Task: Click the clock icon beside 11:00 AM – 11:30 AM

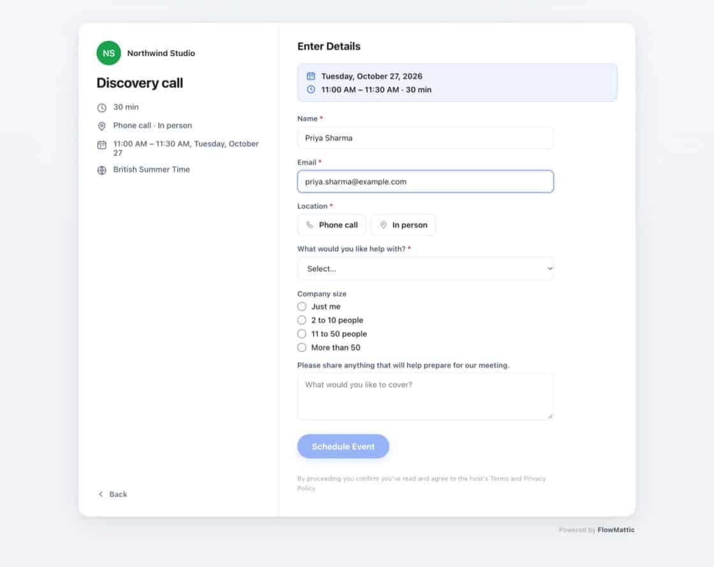Action: (310, 90)
